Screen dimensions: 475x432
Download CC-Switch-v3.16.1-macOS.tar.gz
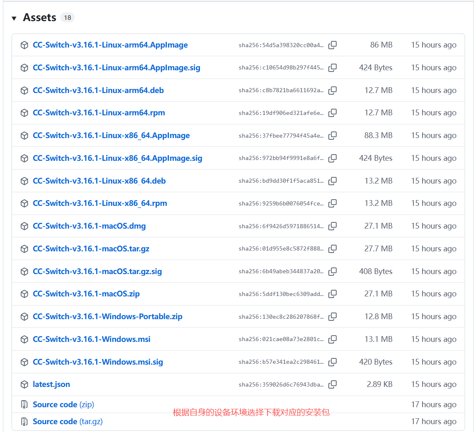coord(91,249)
